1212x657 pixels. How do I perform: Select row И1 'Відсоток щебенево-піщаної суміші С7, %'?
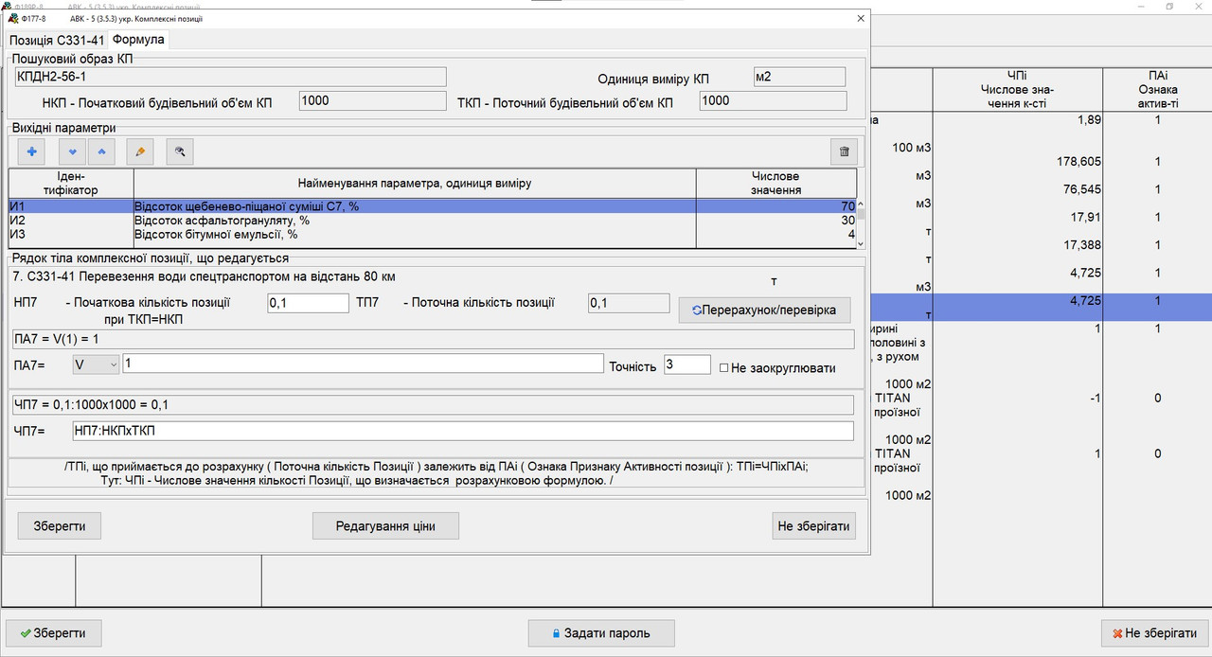(x=433, y=205)
